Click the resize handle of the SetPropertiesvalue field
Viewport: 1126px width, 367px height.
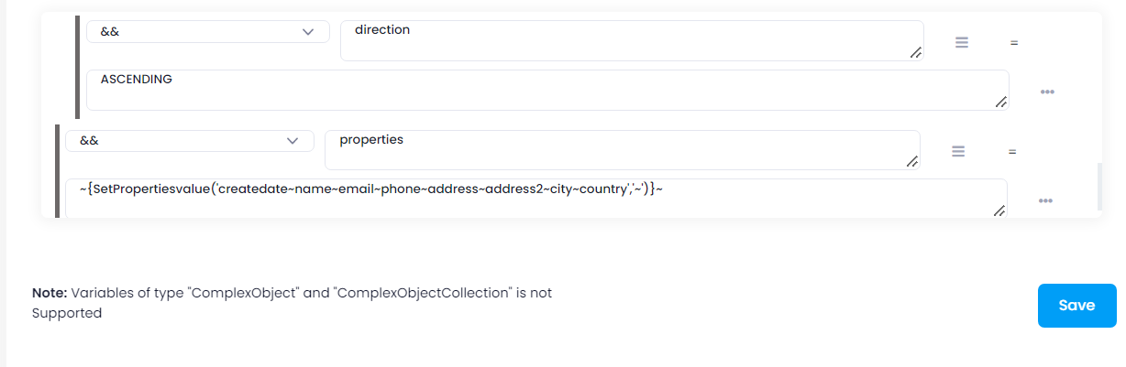[999, 210]
